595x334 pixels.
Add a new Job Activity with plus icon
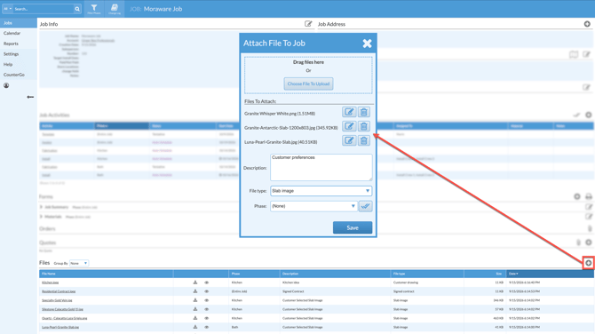(588, 115)
